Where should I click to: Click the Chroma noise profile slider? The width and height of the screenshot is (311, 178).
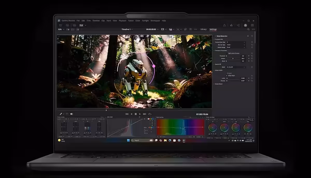point(233,81)
